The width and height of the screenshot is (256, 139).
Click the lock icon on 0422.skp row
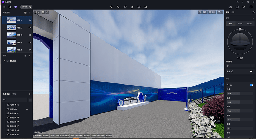point(27,109)
